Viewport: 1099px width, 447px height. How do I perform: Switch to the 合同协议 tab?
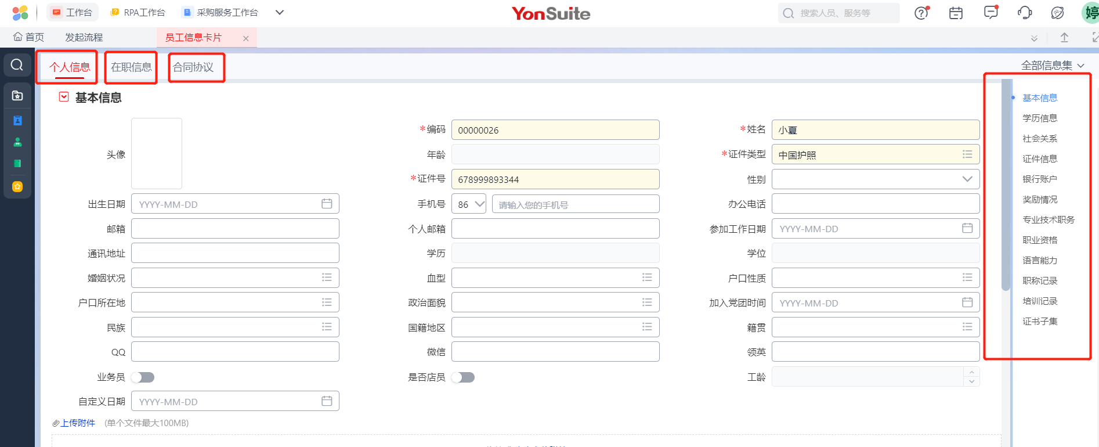[193, 67]
